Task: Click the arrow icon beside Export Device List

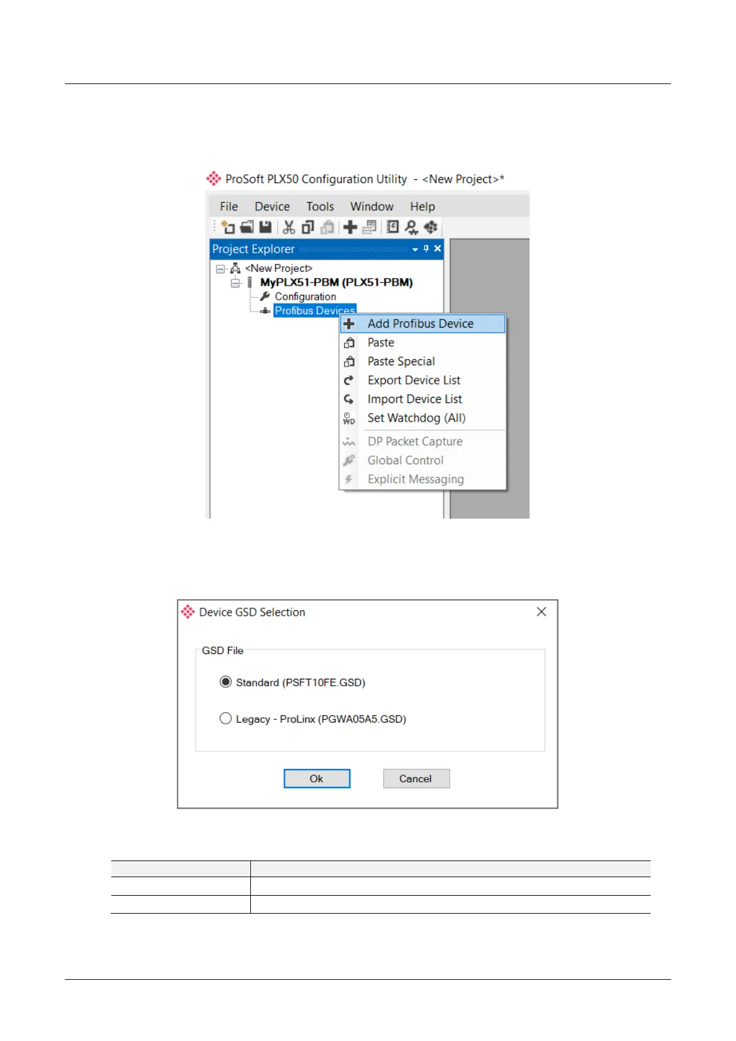Action: click(349, 380)
